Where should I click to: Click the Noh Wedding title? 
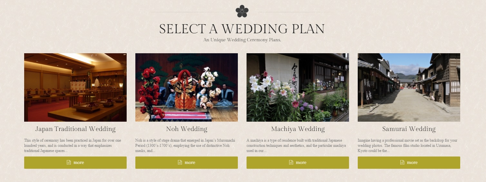(x=187, y=129)
